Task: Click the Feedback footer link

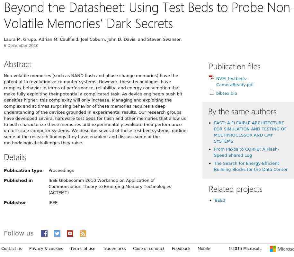Action: pyautogui.click(x=181, y=249)
